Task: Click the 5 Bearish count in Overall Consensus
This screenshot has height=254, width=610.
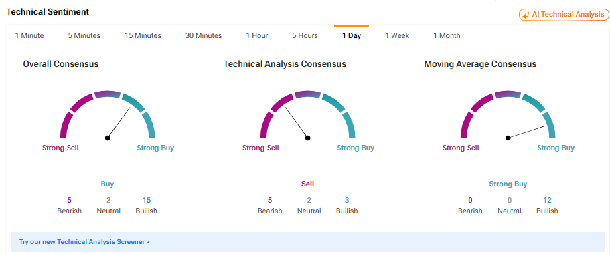Action: click(x=69, y=201)
